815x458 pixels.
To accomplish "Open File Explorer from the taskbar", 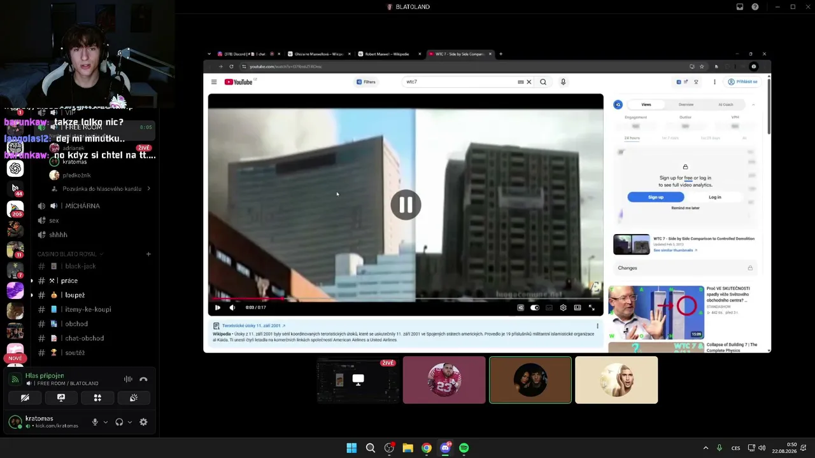I will 407,448.
